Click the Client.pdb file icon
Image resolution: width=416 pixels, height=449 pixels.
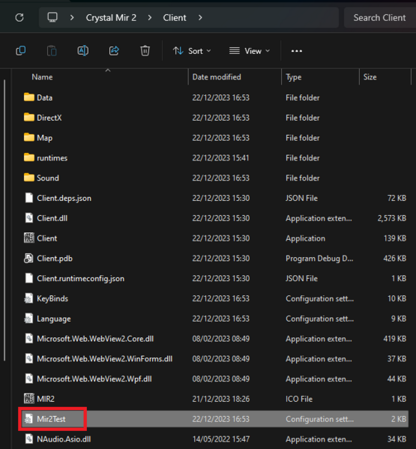(28, 259)
